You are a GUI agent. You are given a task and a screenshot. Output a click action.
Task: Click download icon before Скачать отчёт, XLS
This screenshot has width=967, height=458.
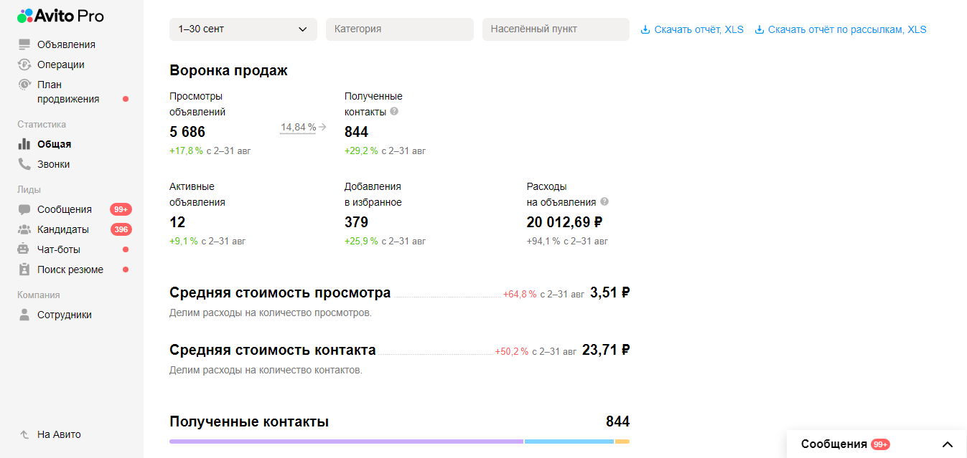(x=645, y=29)
